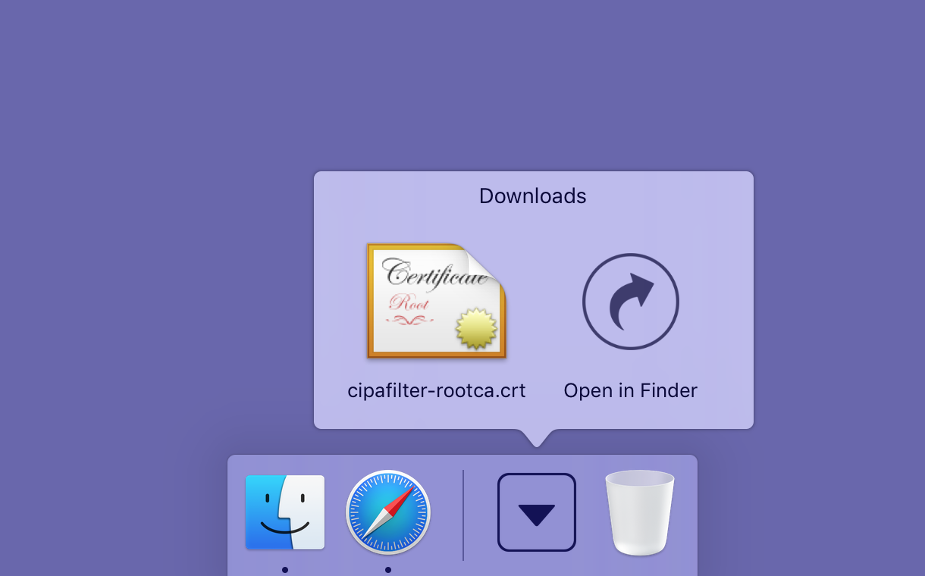This screenshot has width=925, height=576.
Task: Click the running indicator dot under Finder
Action: tap(284, 569)
